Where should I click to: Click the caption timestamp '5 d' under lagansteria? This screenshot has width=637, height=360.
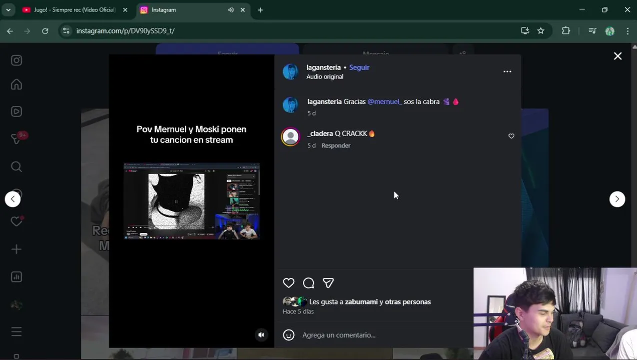311,113
